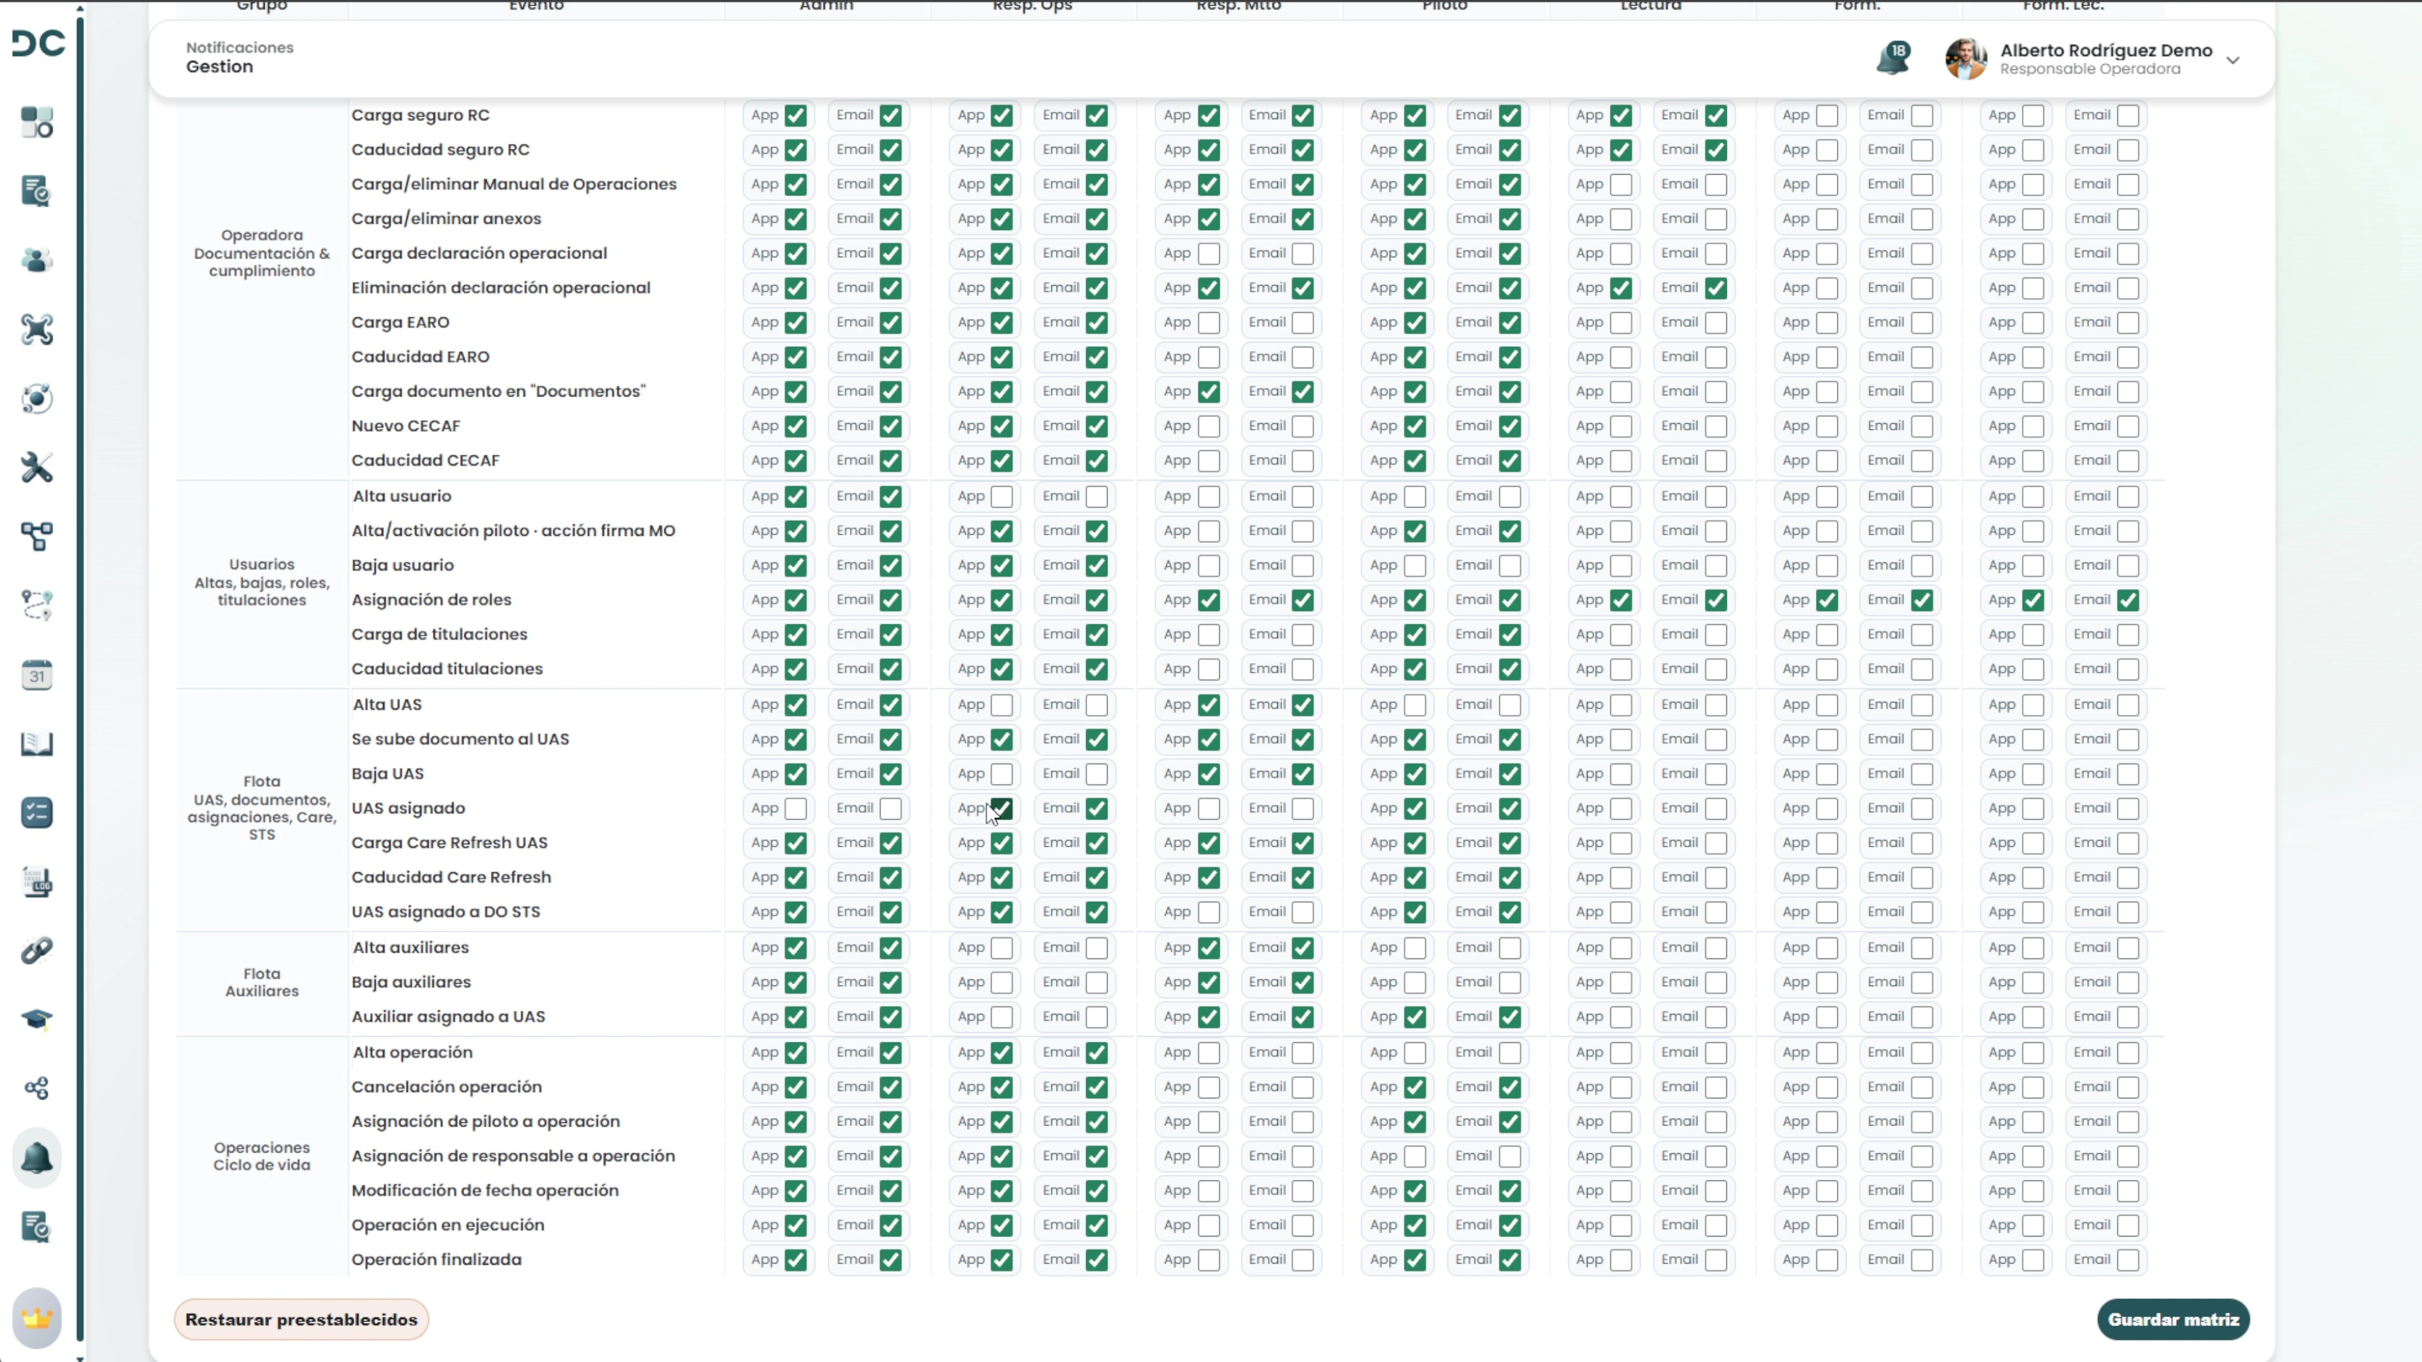Click the 'Flota Auxiliares' group label

pyautogui.click(x=261, y=982)
